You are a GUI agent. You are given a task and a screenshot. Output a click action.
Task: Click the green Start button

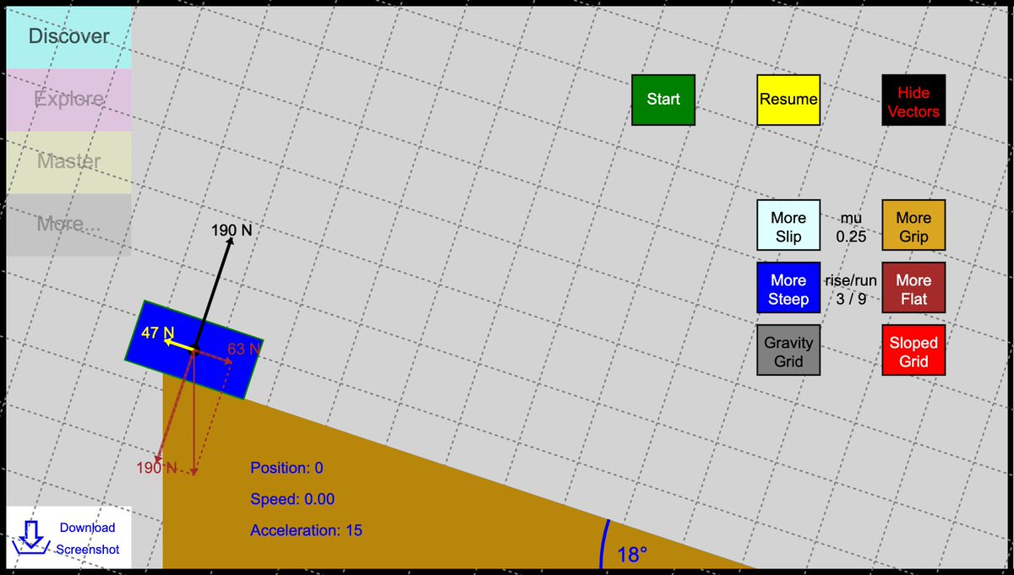tap(663, 100)
